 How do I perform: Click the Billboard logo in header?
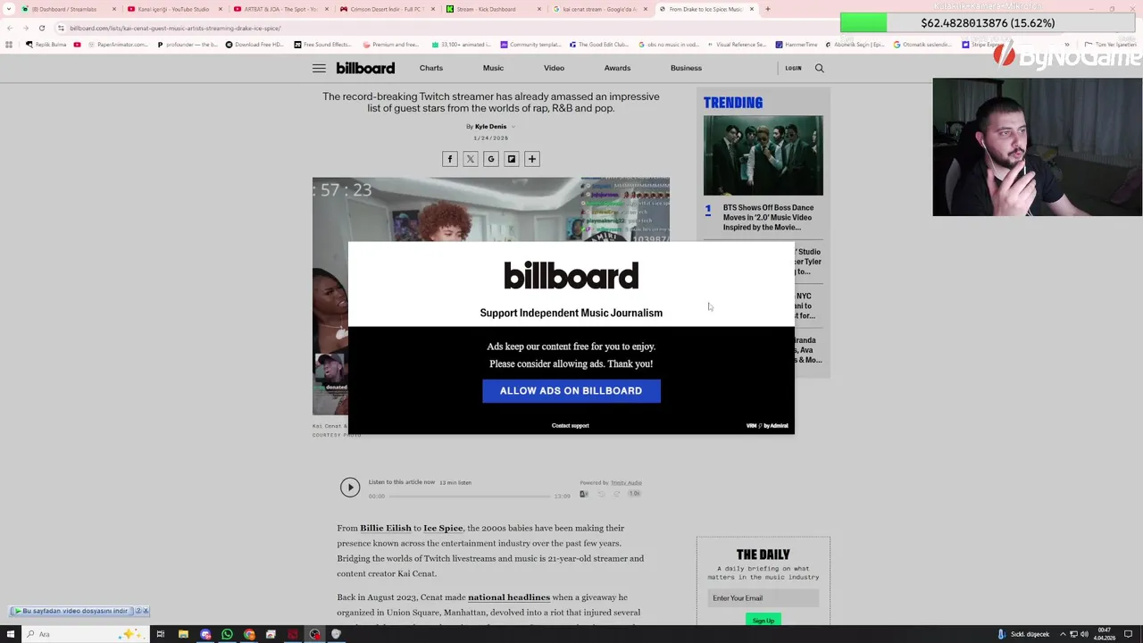[x=365, y=68]
